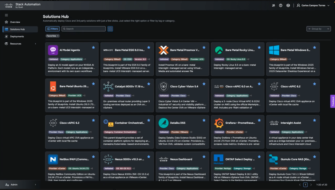
Task: Click the VMware logo on ESXi card
Action: point(108,50)
